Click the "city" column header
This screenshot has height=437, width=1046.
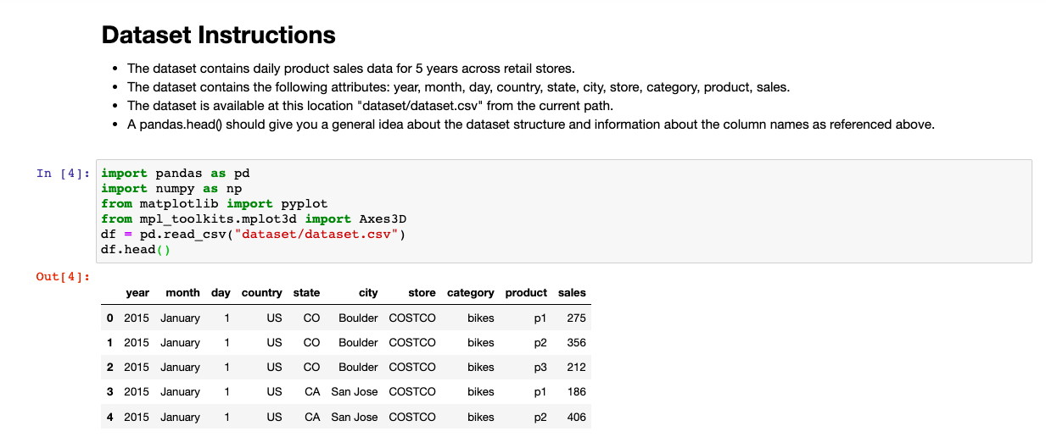pos(368,292)
